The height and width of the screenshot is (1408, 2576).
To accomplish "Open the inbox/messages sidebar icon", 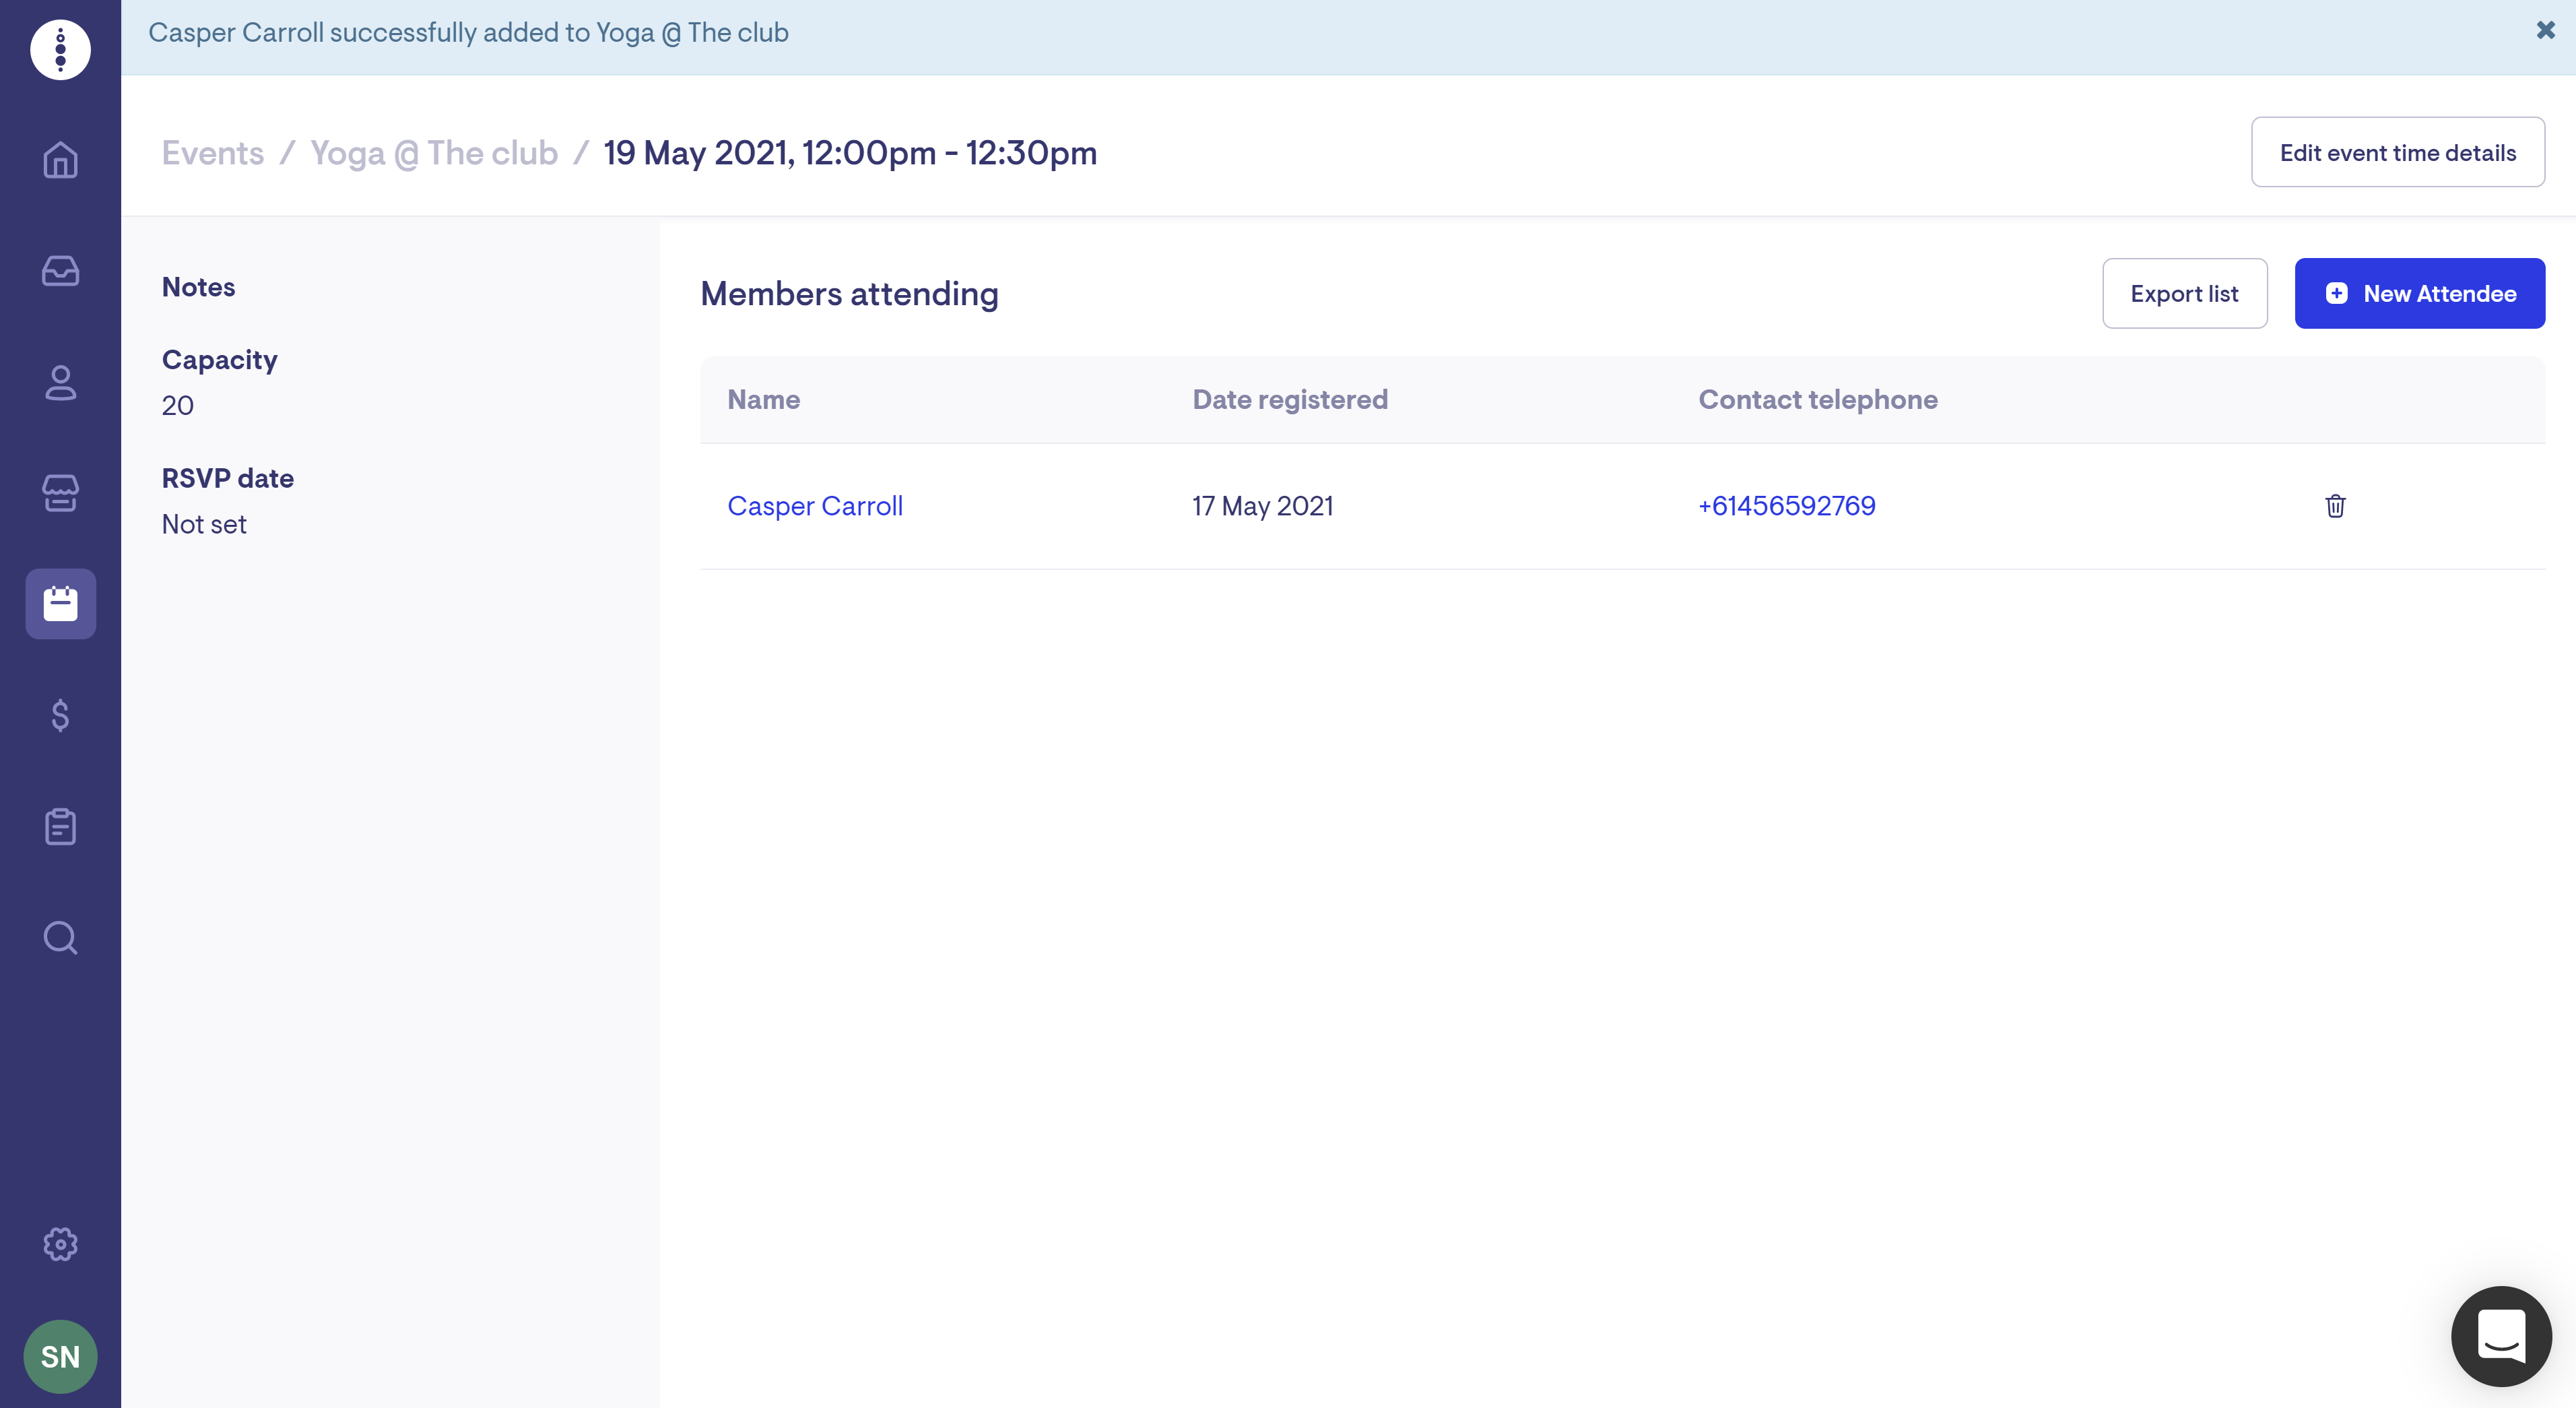I will [x=61, y=269].
